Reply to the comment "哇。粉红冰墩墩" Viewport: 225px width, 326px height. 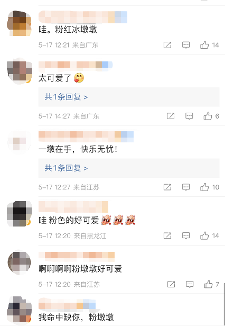click(x=186, y=45)
